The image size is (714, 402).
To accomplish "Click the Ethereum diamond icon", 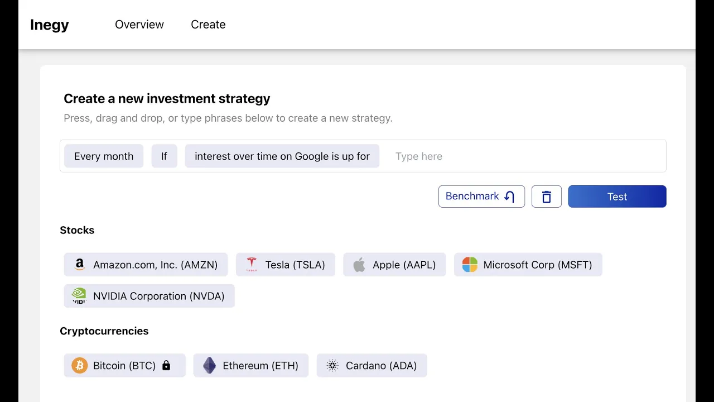I will [209, 366].
